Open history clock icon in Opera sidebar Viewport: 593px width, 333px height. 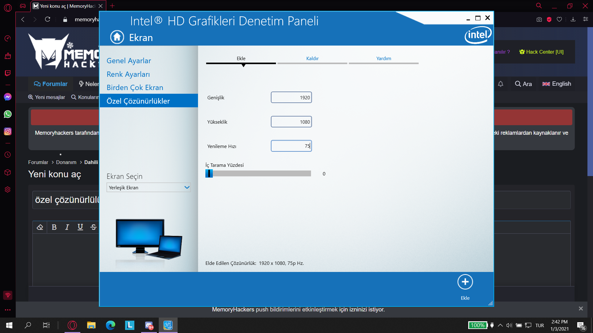pos(8,155)
